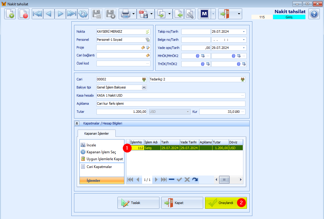Click the horizontal scrollbar thumb in grid

(224, 179)
